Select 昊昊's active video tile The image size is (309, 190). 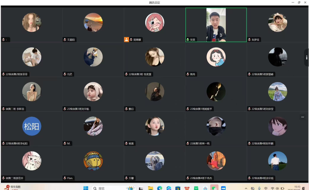(x=216, y=25)
